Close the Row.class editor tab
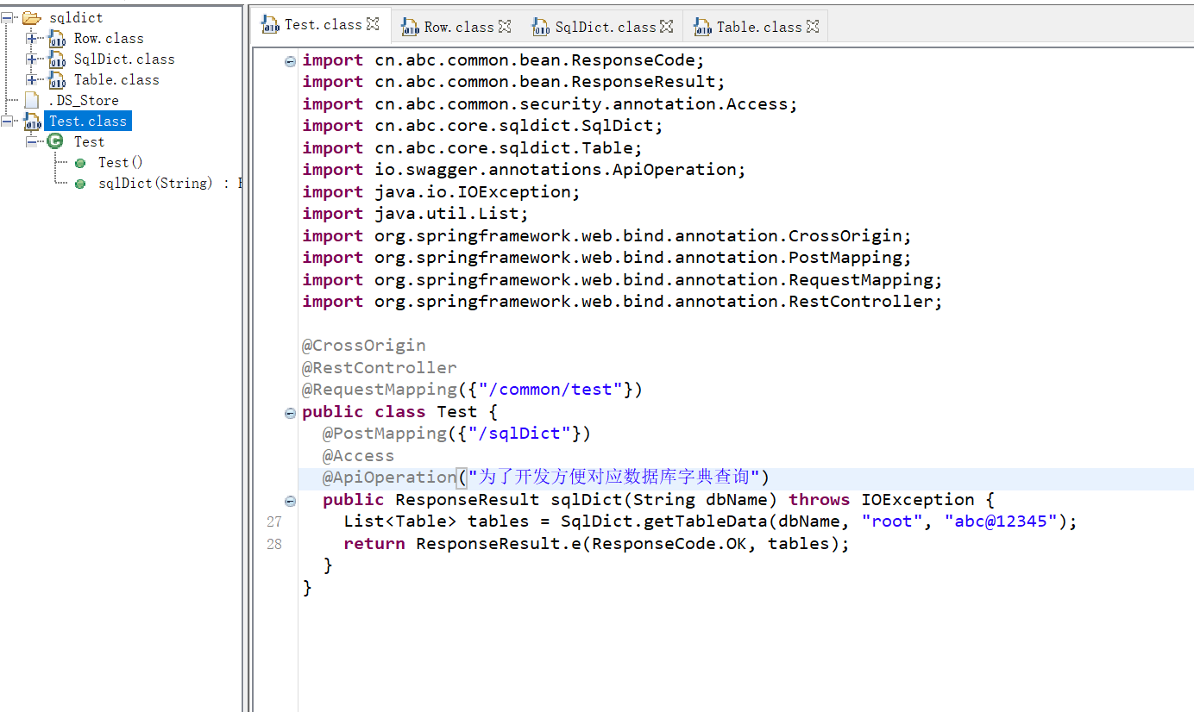The height and width of the screenshot is (712, 1194). coord(505,27)
